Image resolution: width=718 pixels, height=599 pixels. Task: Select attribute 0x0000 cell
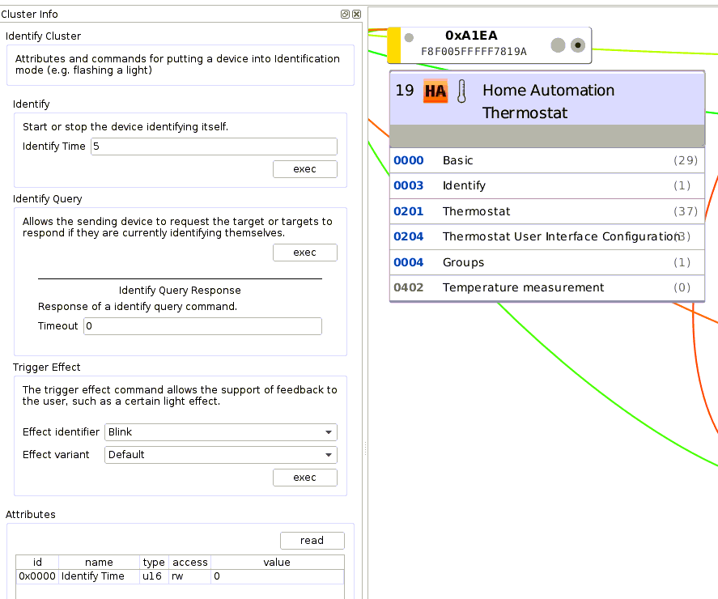(x=37, y=576)
